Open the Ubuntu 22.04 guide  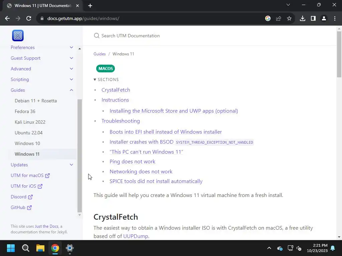(x=29, y=133)
